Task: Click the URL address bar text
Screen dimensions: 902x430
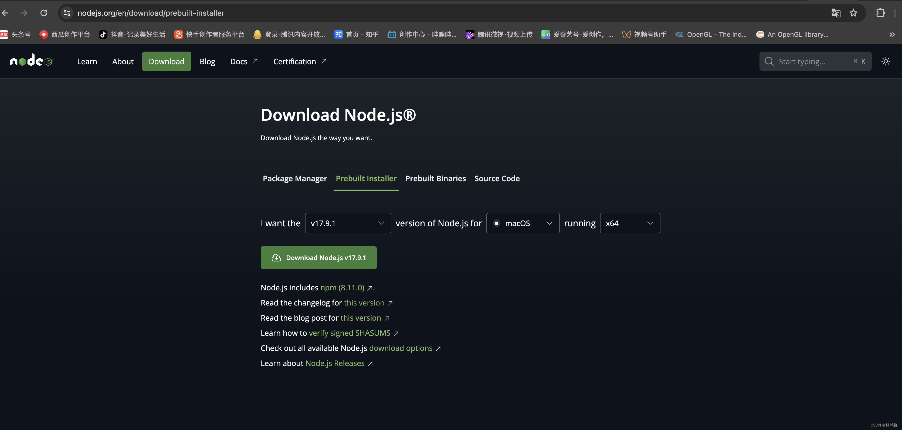Action: coord(151,13)
